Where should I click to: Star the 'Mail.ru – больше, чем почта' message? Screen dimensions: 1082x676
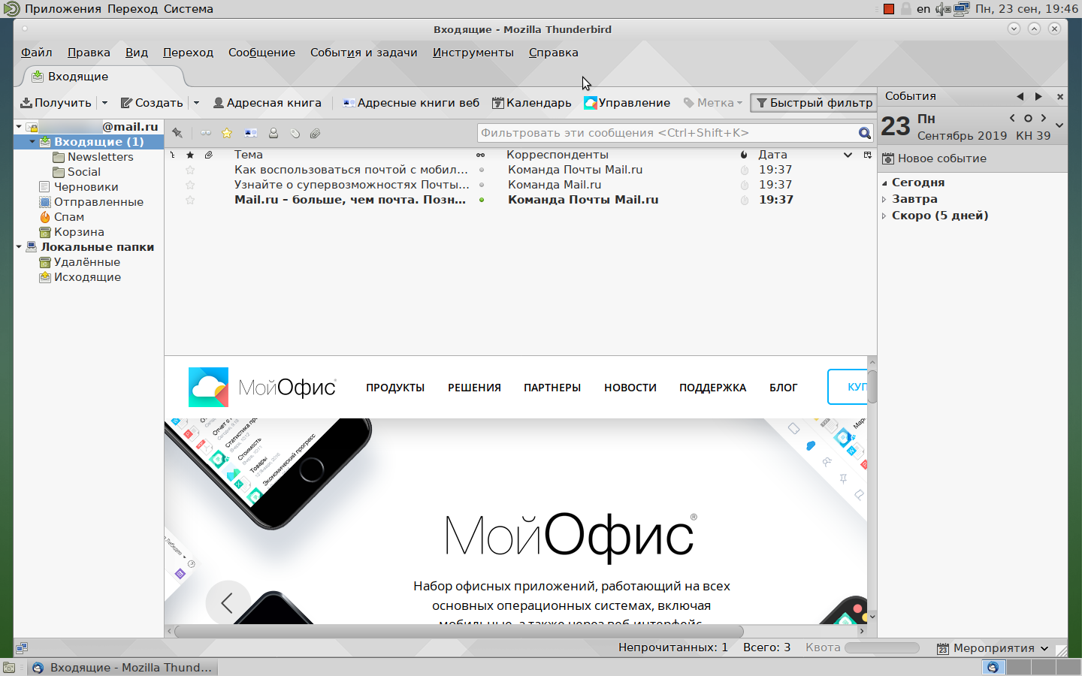click(190, 200)
